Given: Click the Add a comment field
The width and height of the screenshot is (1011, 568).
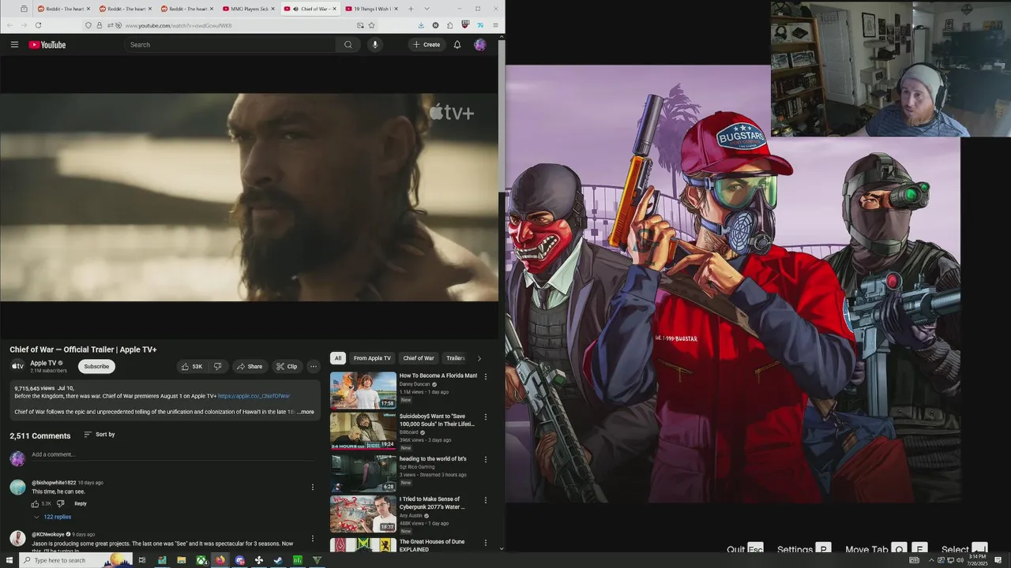Looking at the screenshot, I should [x=174, y=454].
